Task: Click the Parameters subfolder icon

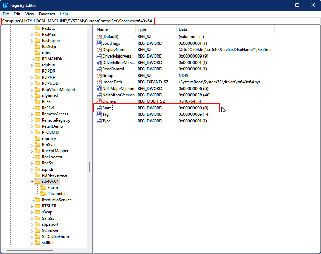Action: click(44, 194)
